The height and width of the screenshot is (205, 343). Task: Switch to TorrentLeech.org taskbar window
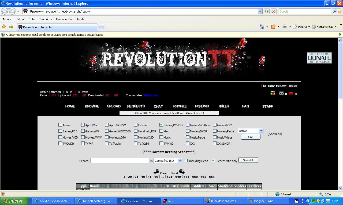point(96,201)
